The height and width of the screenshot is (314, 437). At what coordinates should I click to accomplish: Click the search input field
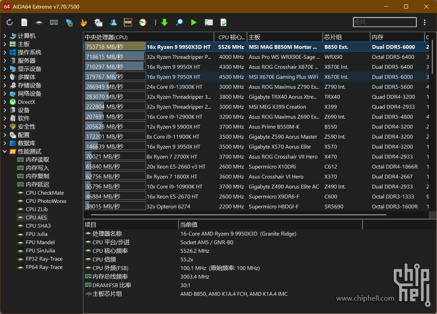click(x=384, y=22)
